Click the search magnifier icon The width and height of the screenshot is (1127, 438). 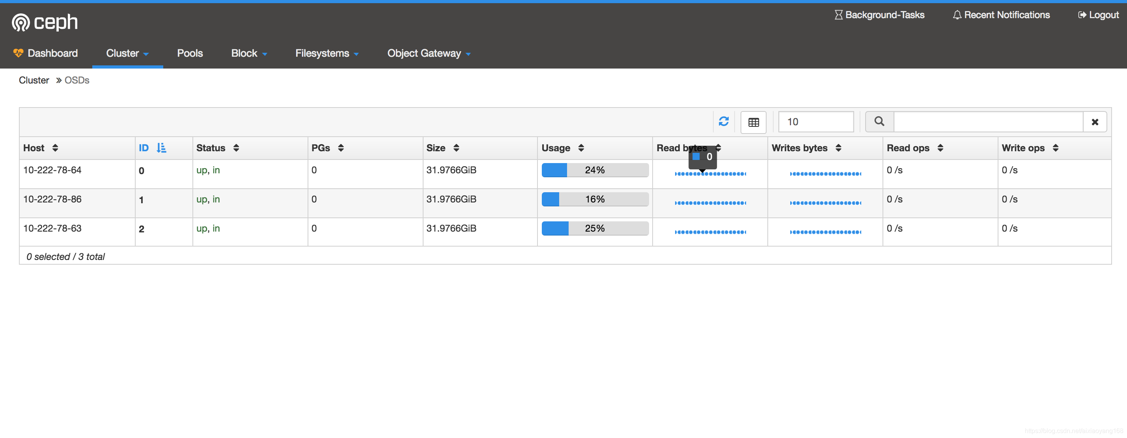click(x=879, y=122)
